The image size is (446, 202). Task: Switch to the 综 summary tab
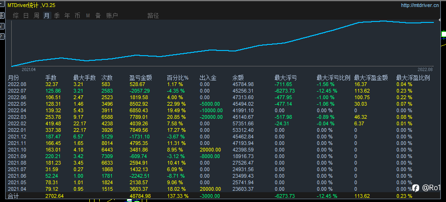point(15,15)
